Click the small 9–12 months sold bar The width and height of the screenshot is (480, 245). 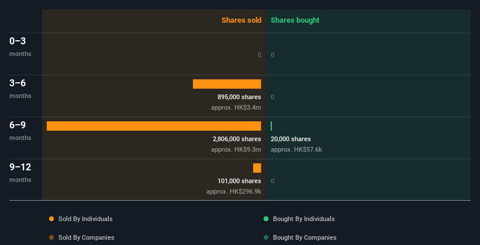(x=257, y=168)
